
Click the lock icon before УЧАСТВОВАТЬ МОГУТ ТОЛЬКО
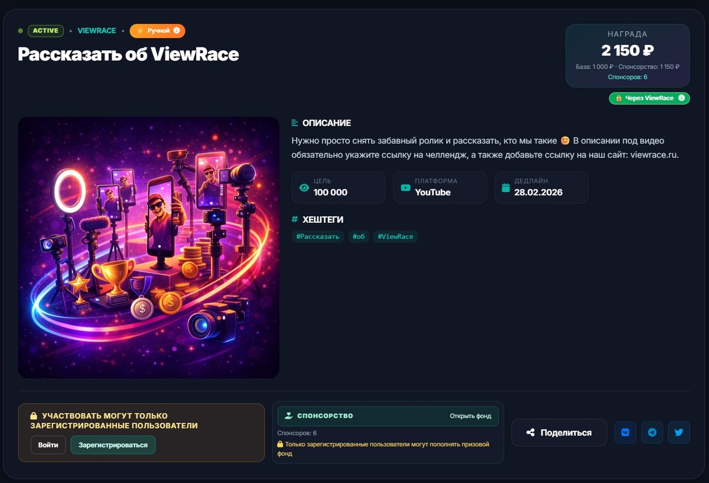(34, 416)
